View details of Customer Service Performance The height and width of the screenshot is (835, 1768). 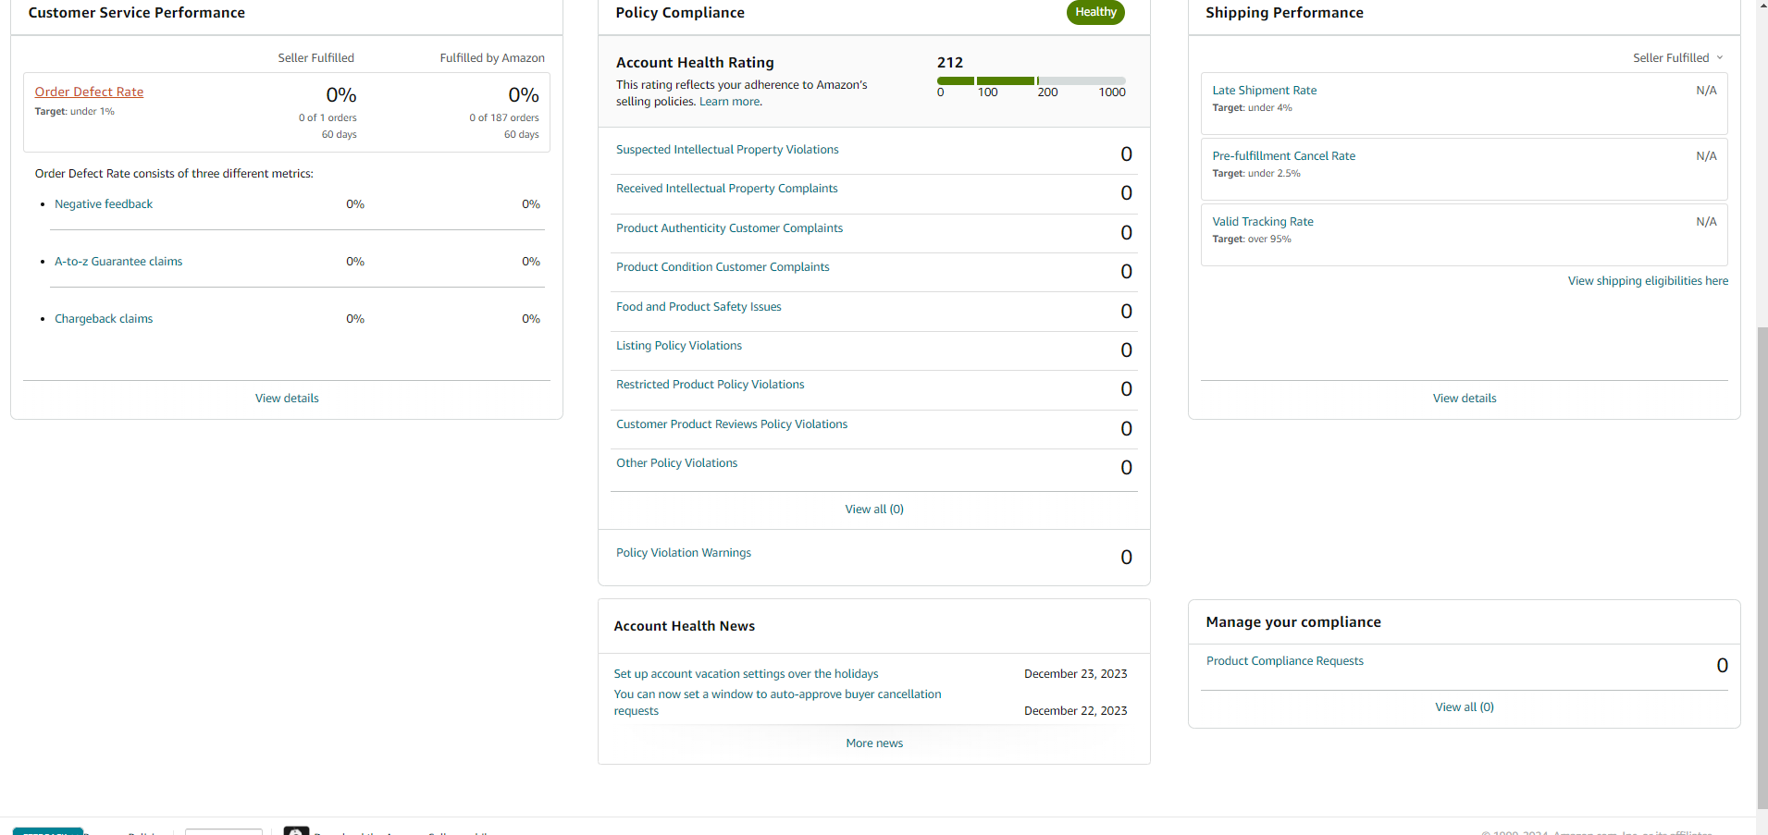tap(287, 399)
